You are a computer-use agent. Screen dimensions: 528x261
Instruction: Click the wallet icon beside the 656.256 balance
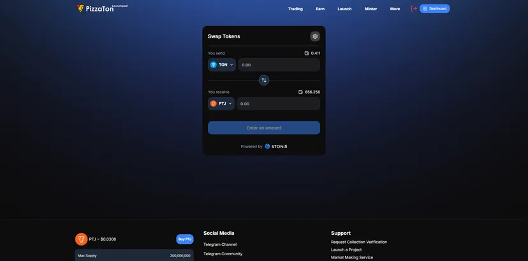click(300, 92)
